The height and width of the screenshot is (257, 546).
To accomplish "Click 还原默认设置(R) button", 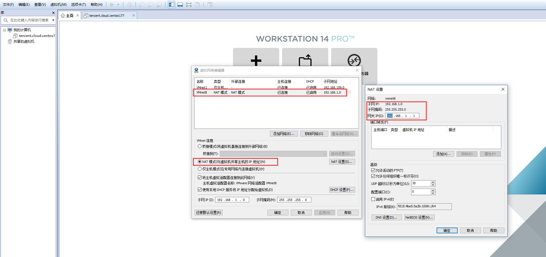I will [208, 213].
